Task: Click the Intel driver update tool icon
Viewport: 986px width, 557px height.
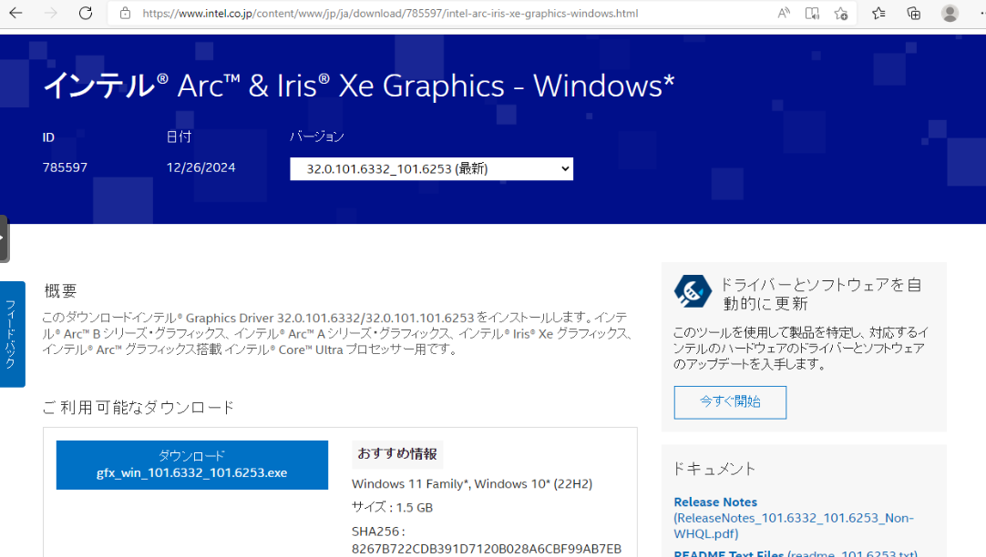Action: pyautogui.click(x=693, y=291)
